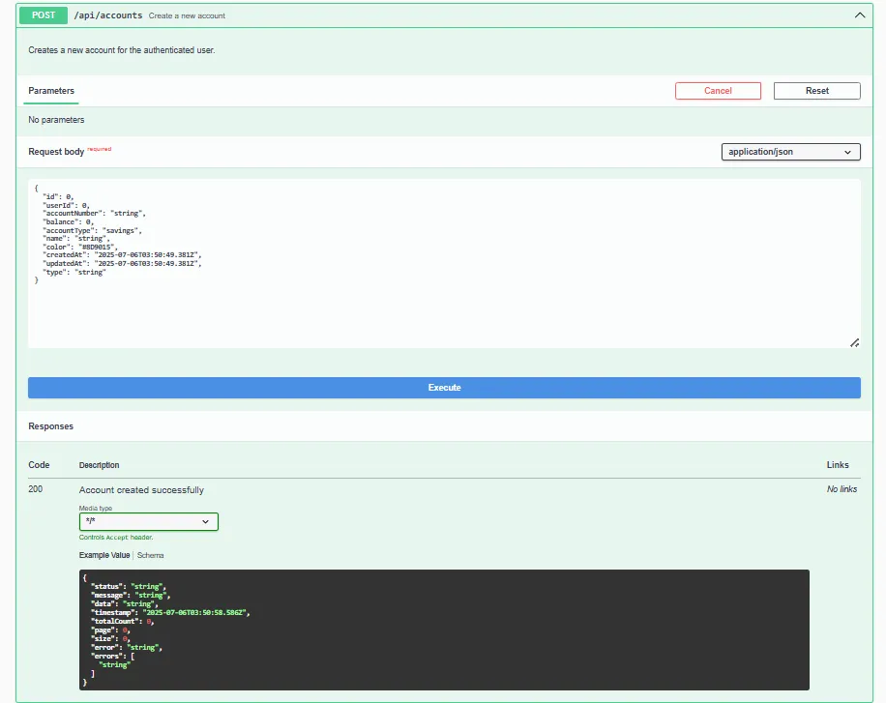Click the green POST method badge

pyautogui.click(x=44, y=15)
